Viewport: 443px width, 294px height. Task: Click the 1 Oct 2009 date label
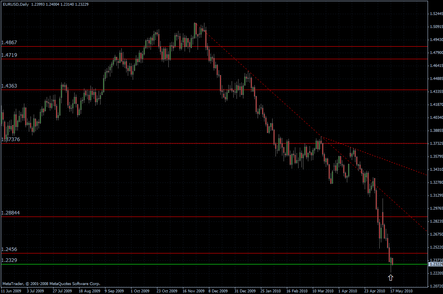click(140, 291)
